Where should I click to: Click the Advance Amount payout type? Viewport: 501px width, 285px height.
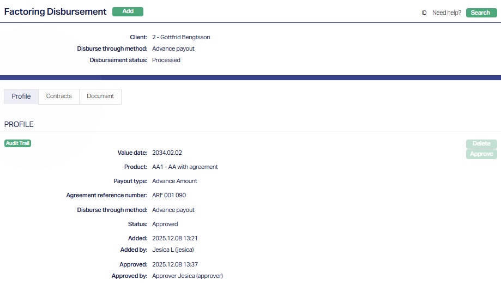174,181
